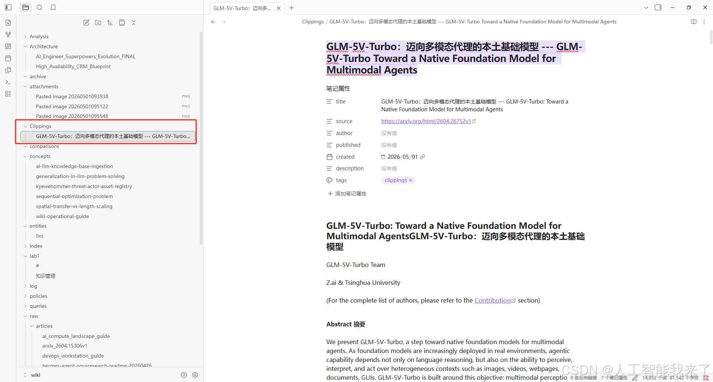Open High_Availability_CRM_Blueprint note
The image size is (713, 382).
click(73, 66)
